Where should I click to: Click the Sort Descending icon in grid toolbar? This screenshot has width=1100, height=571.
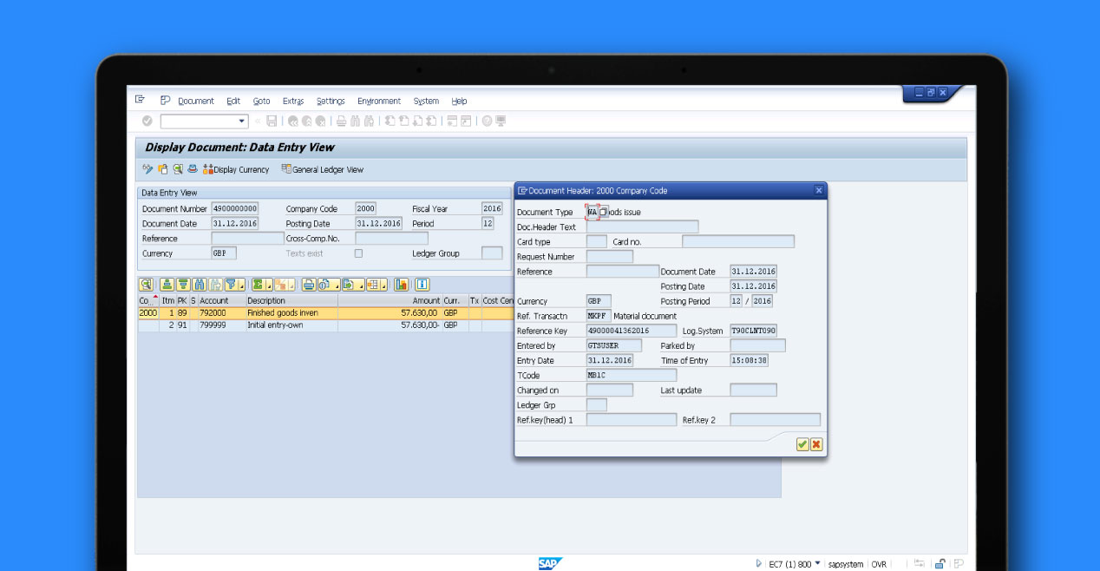tap(183, 285)
